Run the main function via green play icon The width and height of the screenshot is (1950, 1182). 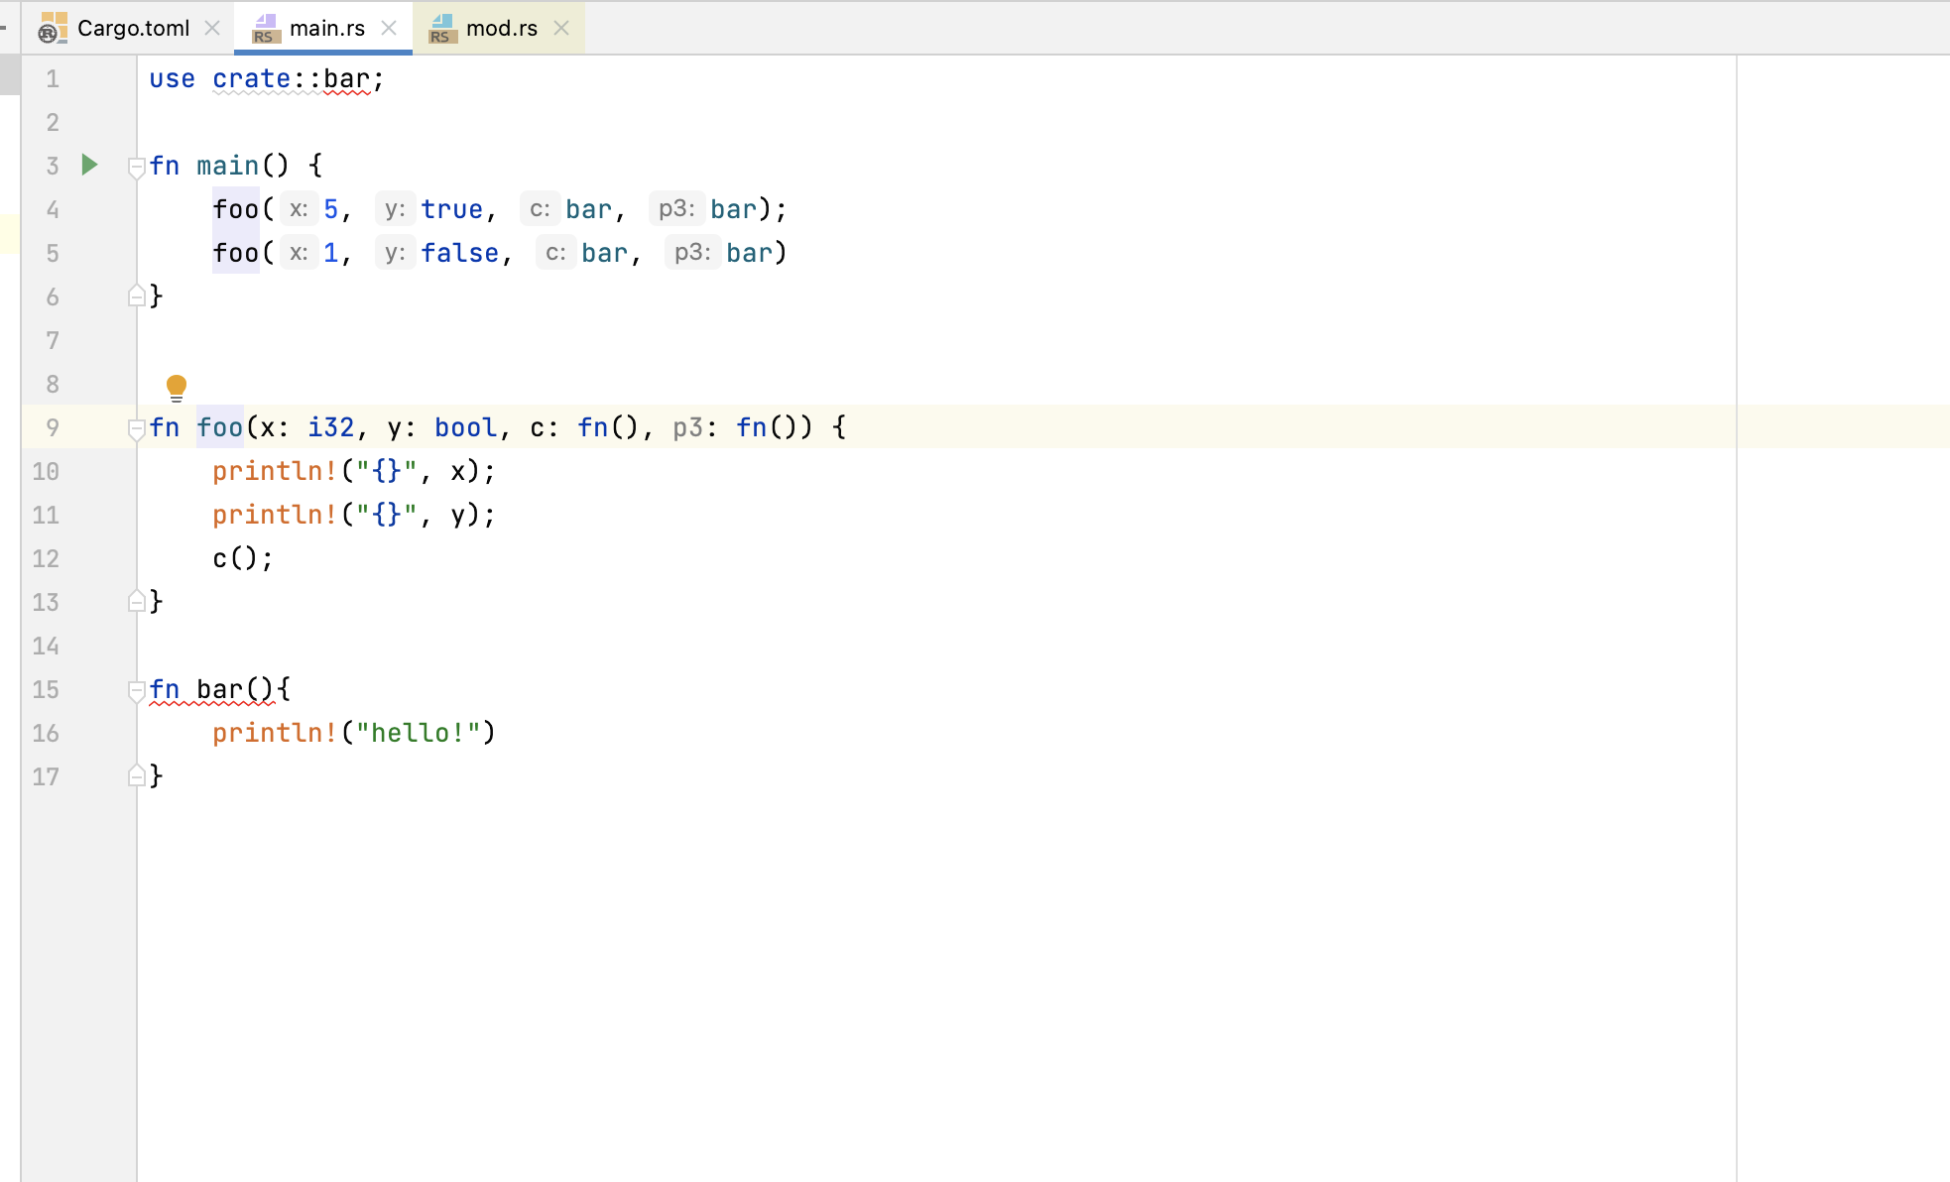point(88,165)
